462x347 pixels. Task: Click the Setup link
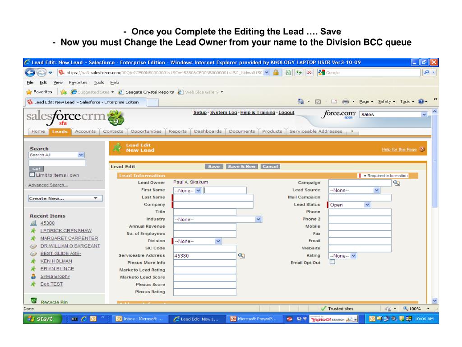click(x=200, y=113)
